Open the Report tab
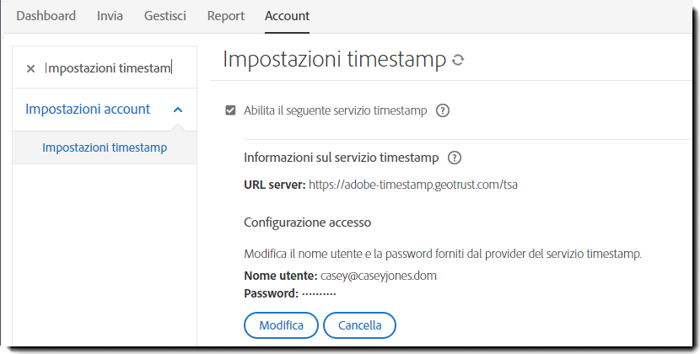 click(225, 16)
